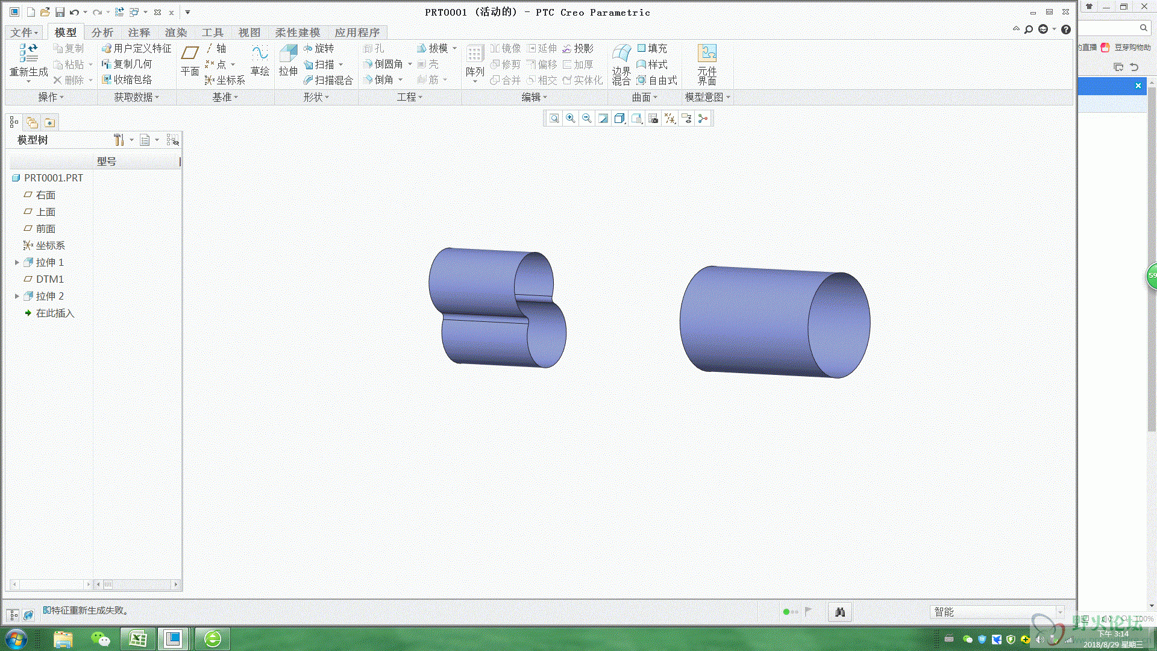Create new file from quick access toolbar
The width and height of the screenshot is (1157, 651).
30,12
